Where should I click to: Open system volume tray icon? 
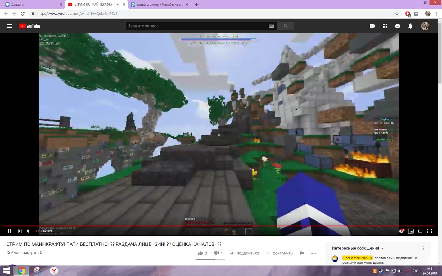coord(400,271)
